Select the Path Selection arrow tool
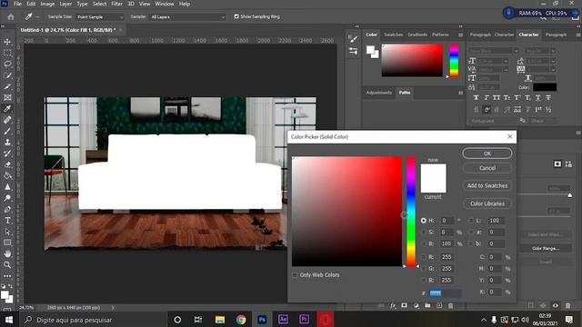The width and height of the screenshot is (582, 327). click(x=7, y=232)
